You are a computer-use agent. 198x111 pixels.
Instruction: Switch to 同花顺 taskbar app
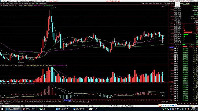click(30, 109)
